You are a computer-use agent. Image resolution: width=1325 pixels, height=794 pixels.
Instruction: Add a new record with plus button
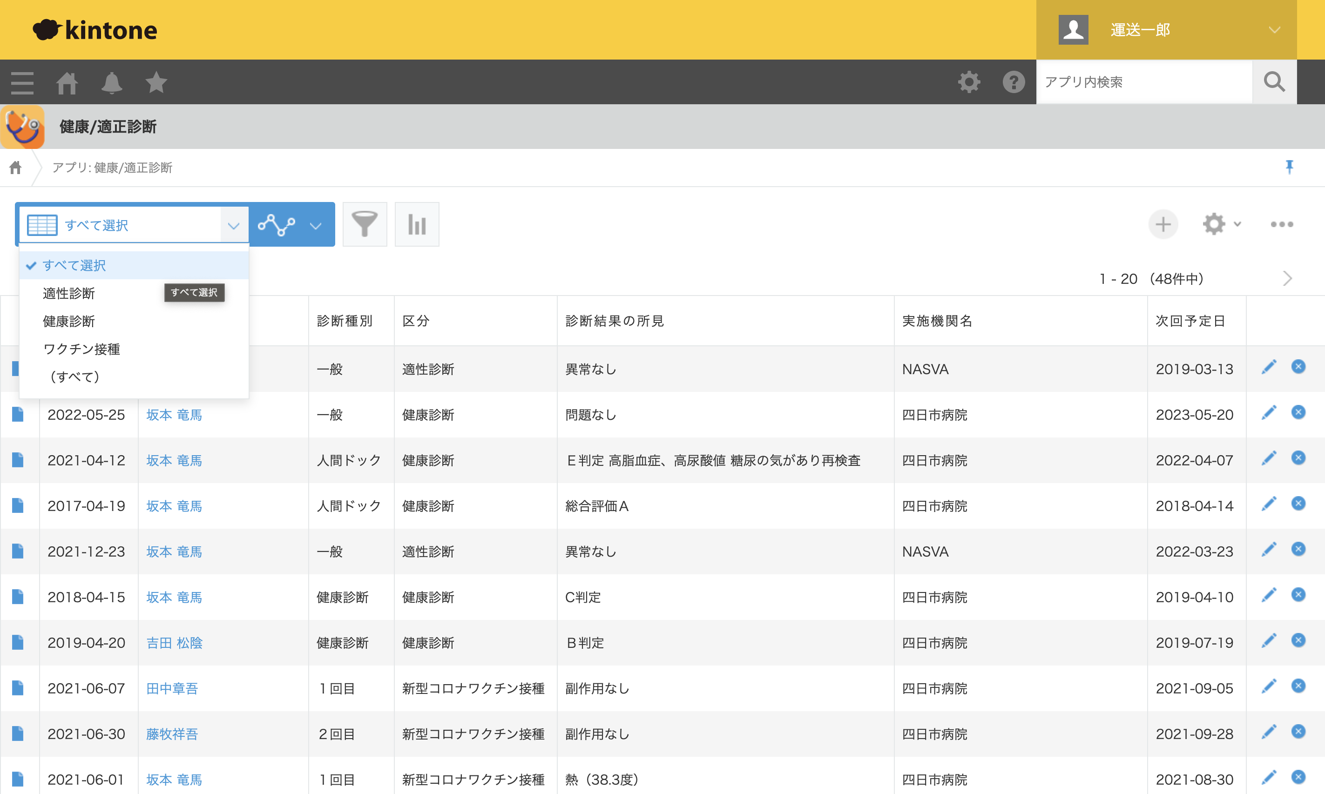click(x=1163, y=224)
